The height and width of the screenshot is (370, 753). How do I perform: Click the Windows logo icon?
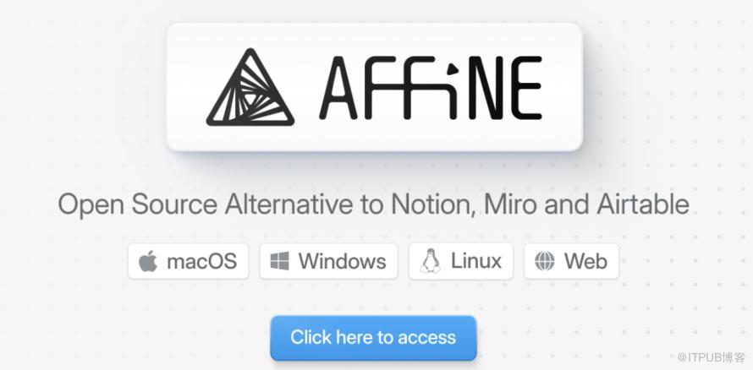[279, 262]
